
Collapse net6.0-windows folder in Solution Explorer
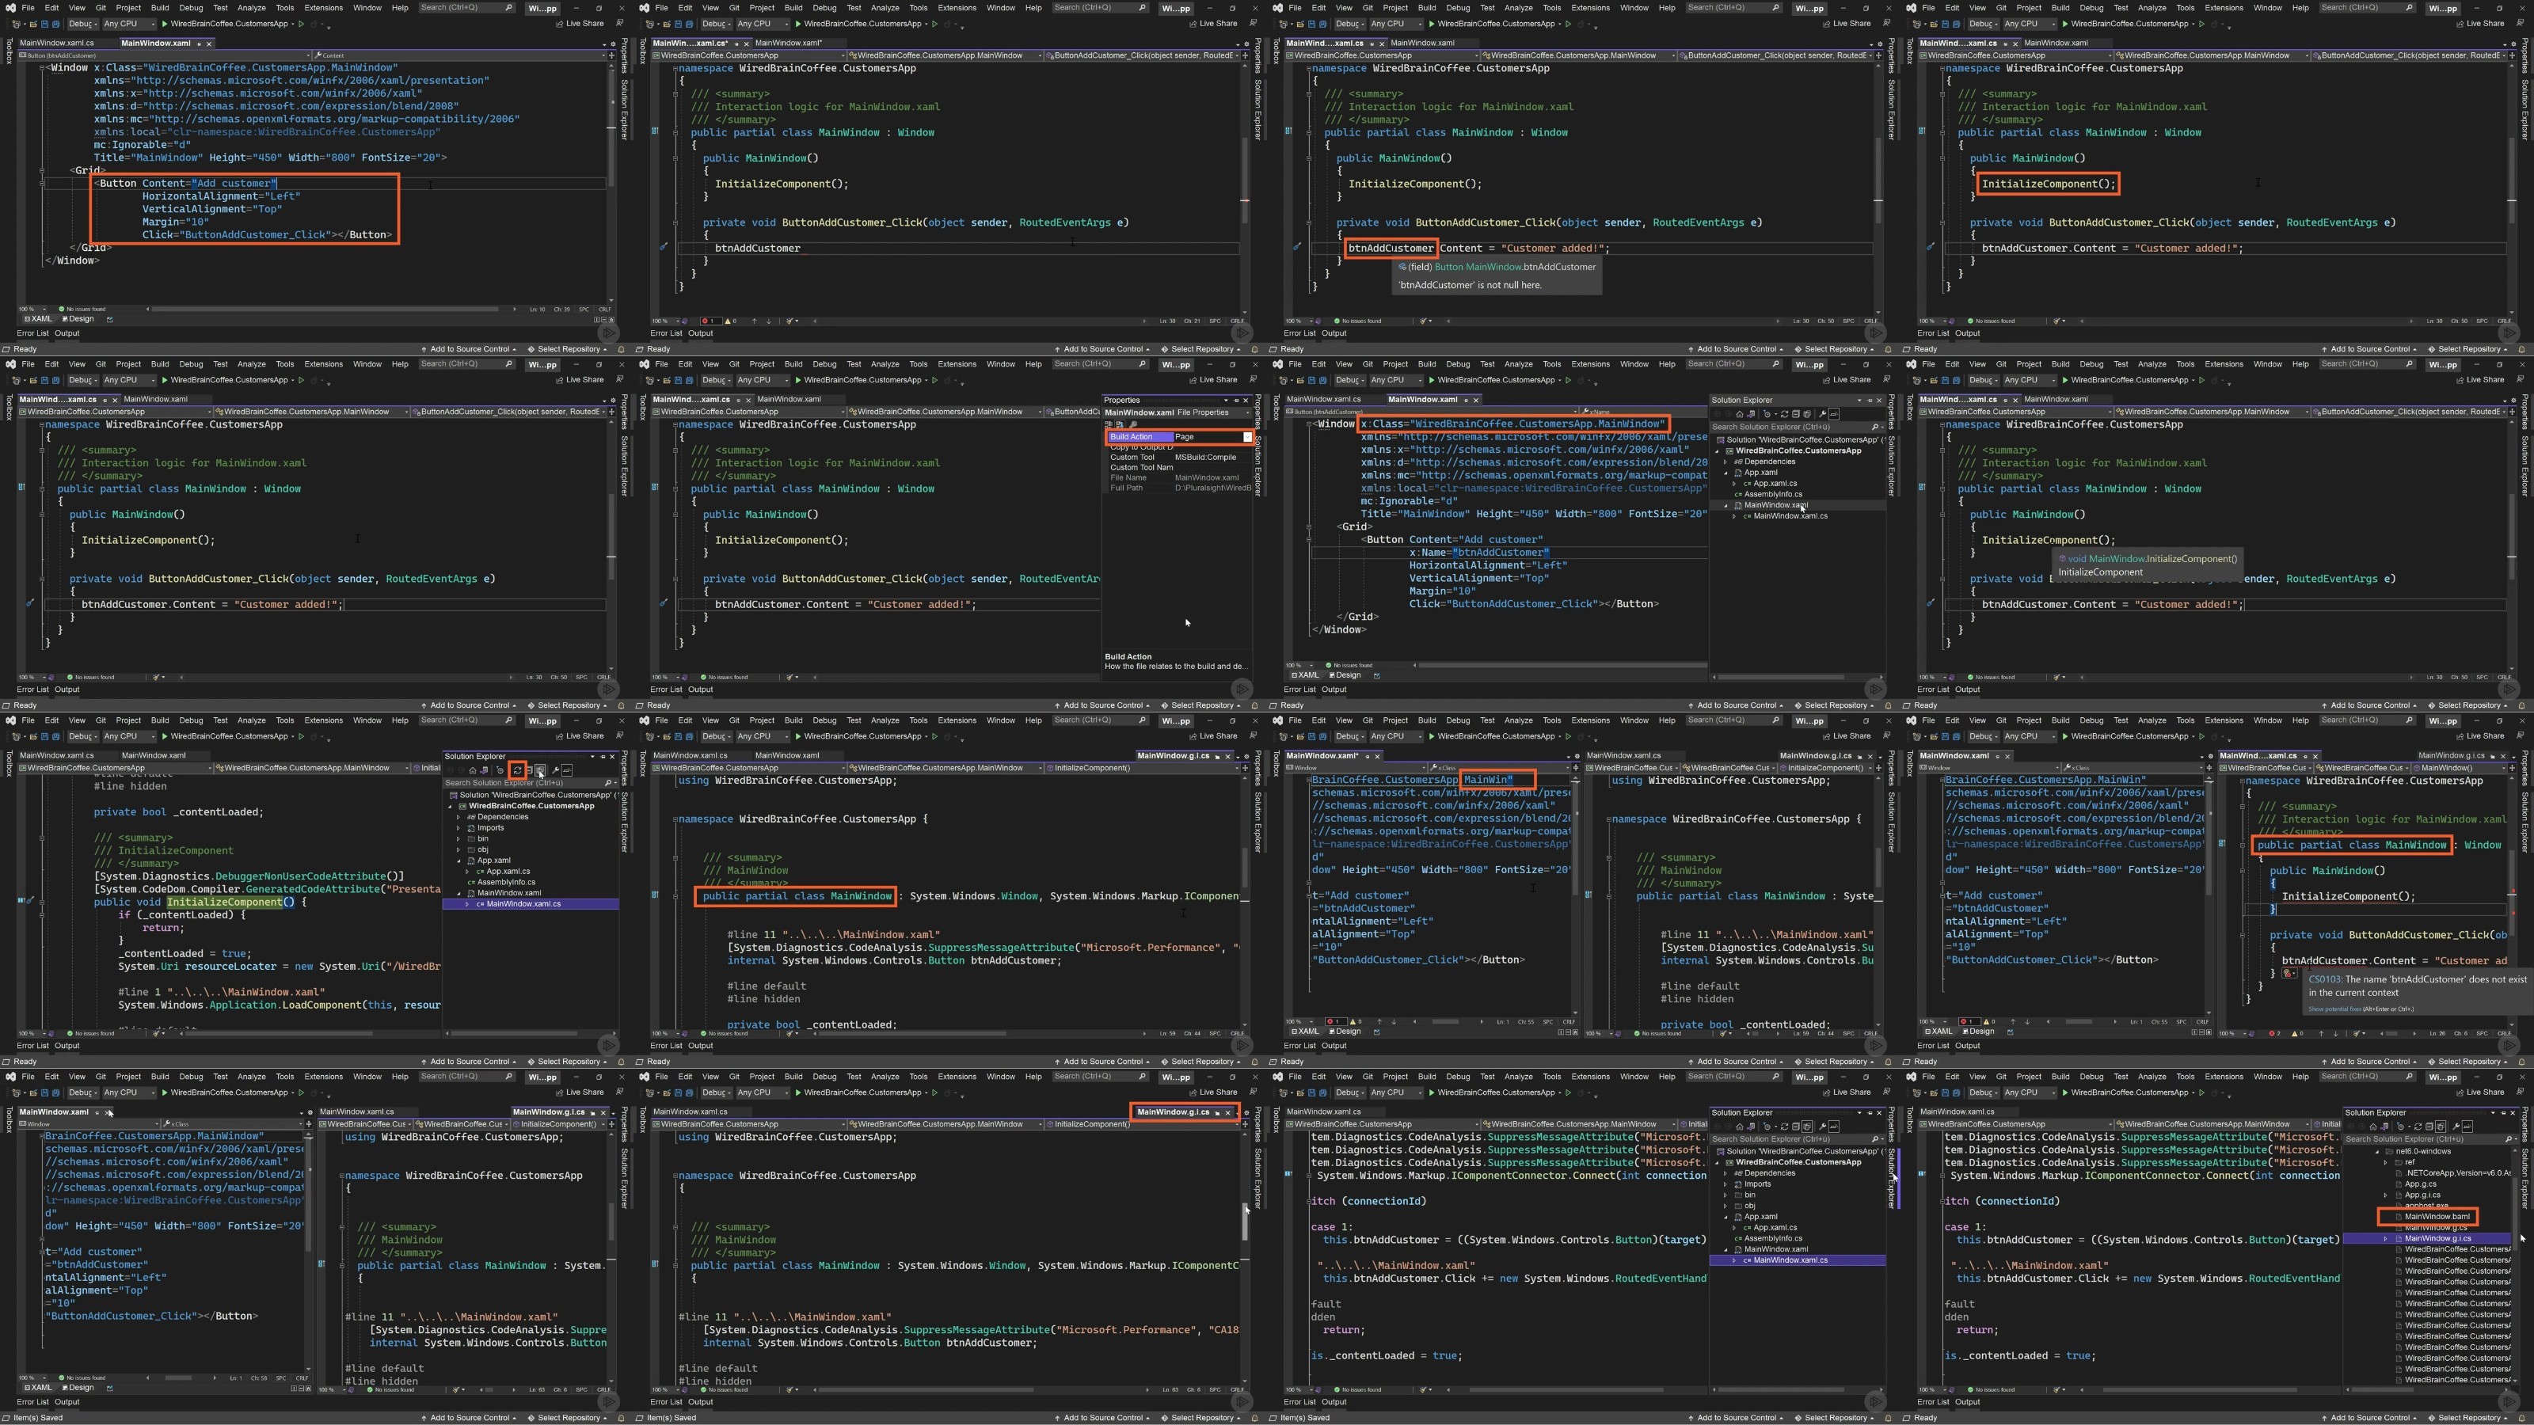pos(2377,1153)
